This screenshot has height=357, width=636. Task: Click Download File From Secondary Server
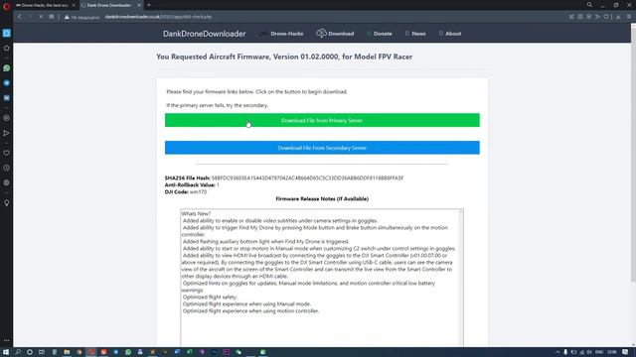(x=322, y=148)
